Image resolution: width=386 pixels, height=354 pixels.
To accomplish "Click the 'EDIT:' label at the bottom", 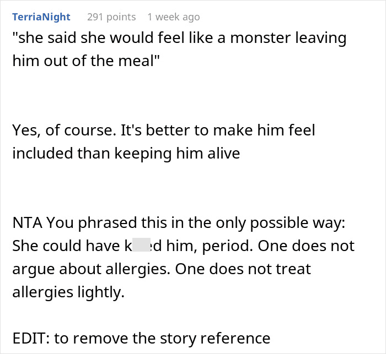I will [31, 338].
